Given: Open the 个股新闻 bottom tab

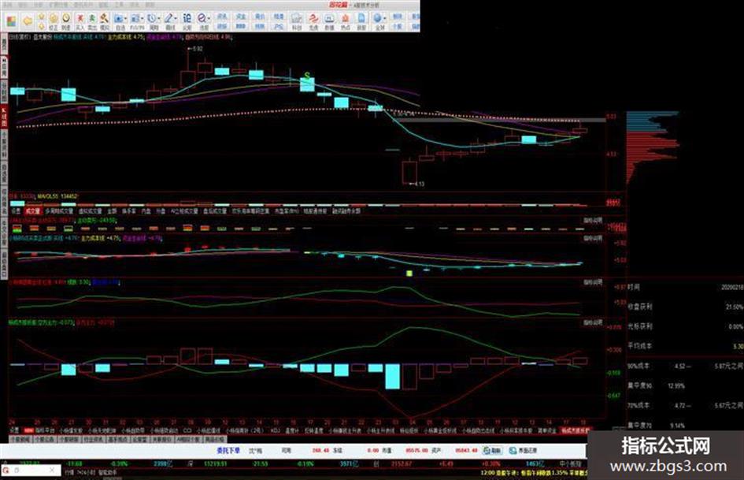Looking at the screenshot, I should point(20,440).
